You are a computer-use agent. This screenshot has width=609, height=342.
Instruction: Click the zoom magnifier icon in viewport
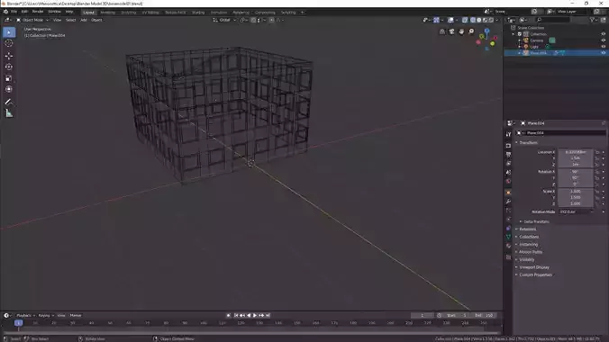pyautogui.click(x=471, y=31)
